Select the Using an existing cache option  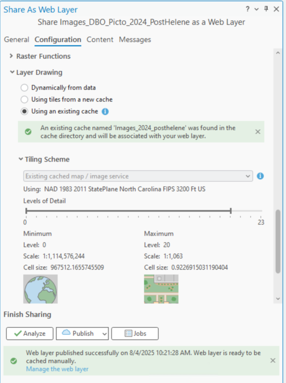pos(24,111)
